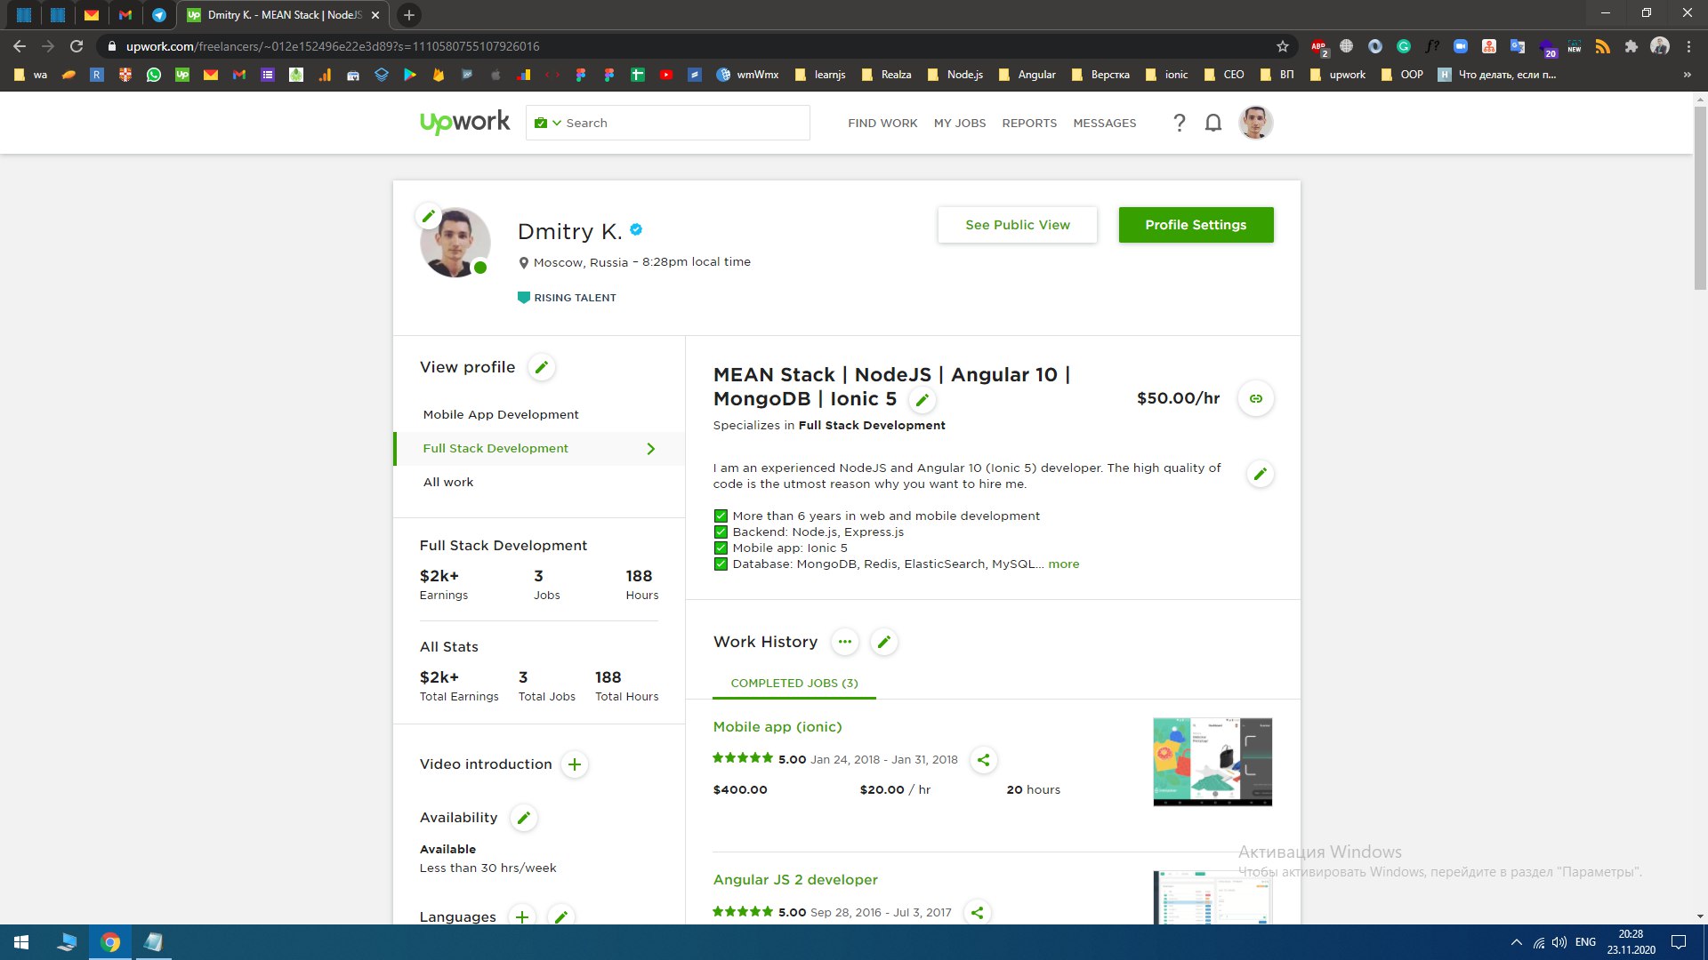
Task: Open Chrome three-dot menu
Action: pos(1688,46)
